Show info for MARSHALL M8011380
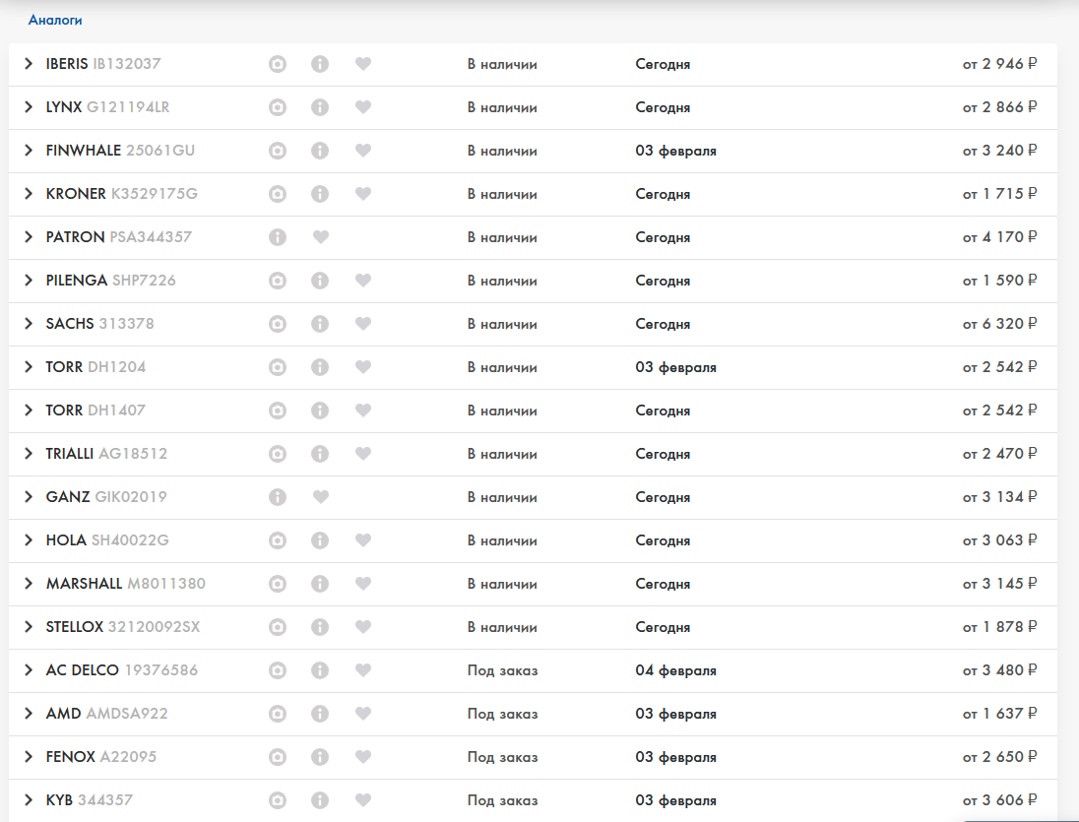 click(x=320, y=584)
